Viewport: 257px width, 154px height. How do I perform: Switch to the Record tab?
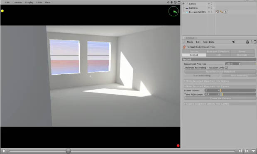click(194, 55)
